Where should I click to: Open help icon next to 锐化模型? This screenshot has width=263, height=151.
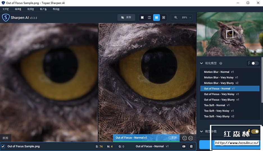click(x=221, y=63)
